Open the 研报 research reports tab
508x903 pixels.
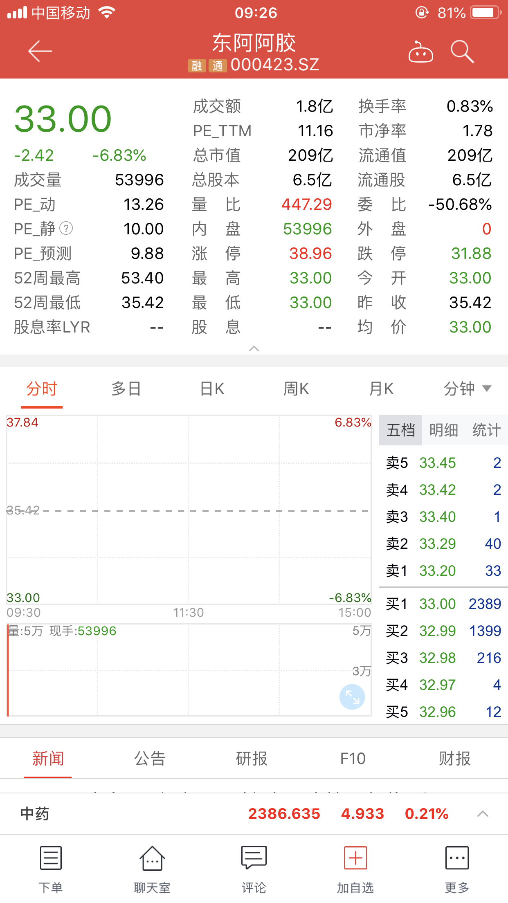coord(252,759)
